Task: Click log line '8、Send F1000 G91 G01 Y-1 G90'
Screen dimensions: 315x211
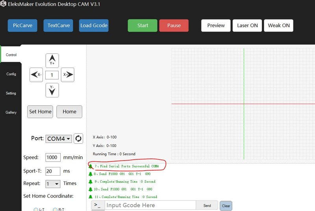Action: tap(122, 174)
